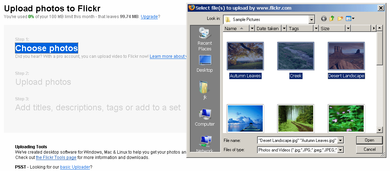The image size is (390, 171).
Task: Click the file list scroll up arrow
Action: [379, 28]
